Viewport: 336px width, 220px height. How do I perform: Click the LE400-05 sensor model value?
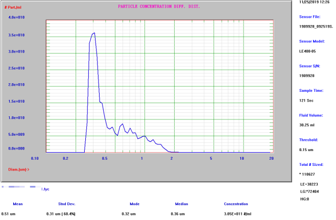[x=308, y=51]
